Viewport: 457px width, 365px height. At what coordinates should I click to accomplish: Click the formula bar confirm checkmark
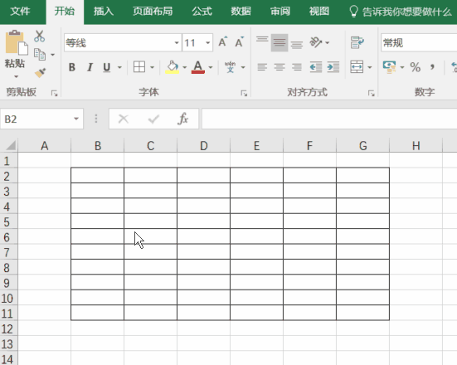coord(153,119)
